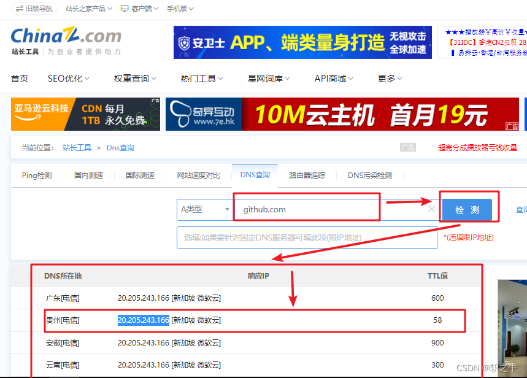Click the optional DNS server IP field

[307, 237]
